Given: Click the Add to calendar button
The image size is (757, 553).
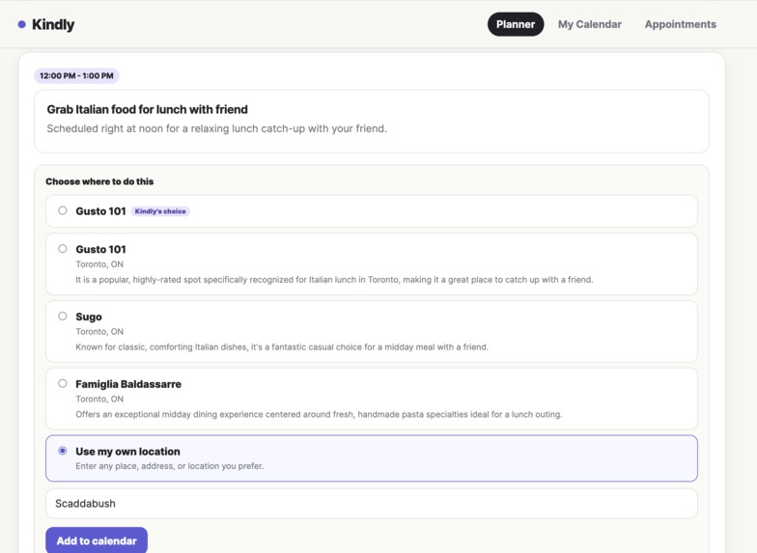Looking at the screenshot, I should tap(97, 540).
